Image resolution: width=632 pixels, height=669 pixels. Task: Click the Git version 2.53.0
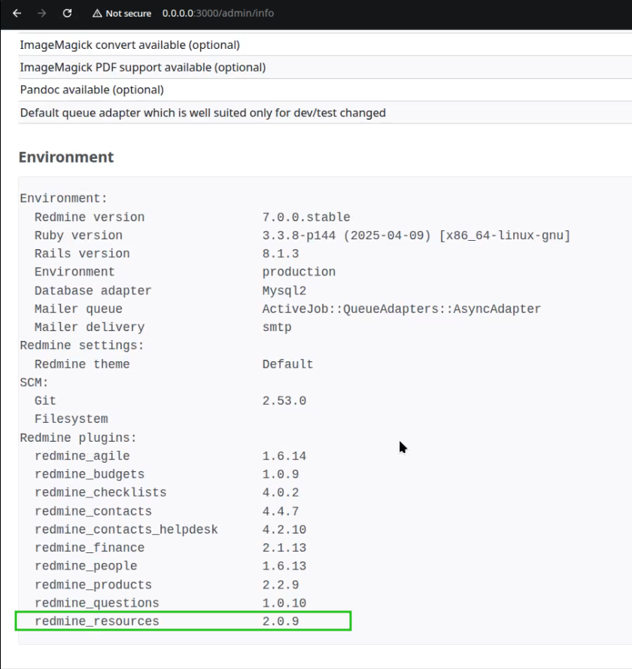(284, 401)
